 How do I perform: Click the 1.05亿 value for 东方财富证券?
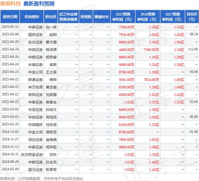(x=129, y=155)
